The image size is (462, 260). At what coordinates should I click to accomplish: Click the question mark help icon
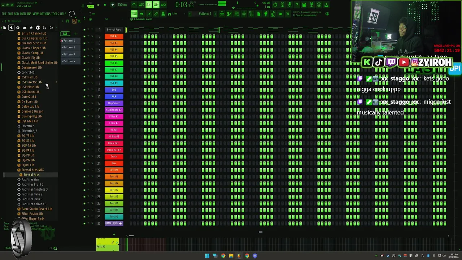(x=297, y=5)
